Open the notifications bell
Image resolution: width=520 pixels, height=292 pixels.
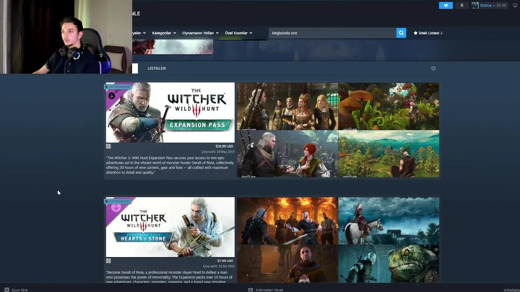461,5
